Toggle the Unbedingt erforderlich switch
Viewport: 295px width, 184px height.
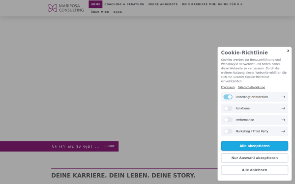pyautogui.click(x=228, y=97)
